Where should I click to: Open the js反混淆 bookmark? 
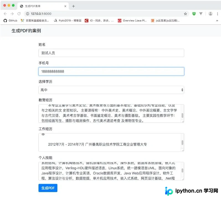pos(165,21)
